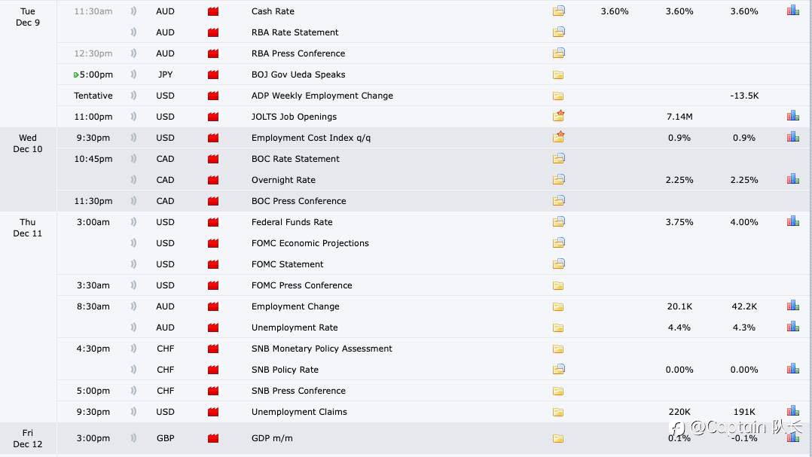Click the chart icon for Unemployment Claims
Screen dimensions: 812x457
click(x=792, y=412)
